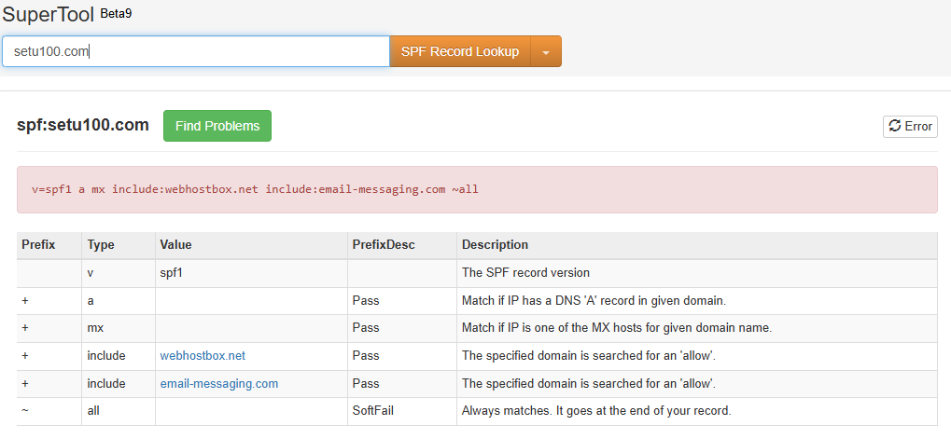Click the Beta9 version label
The image size is (951, 439).
tap(116, 14)
